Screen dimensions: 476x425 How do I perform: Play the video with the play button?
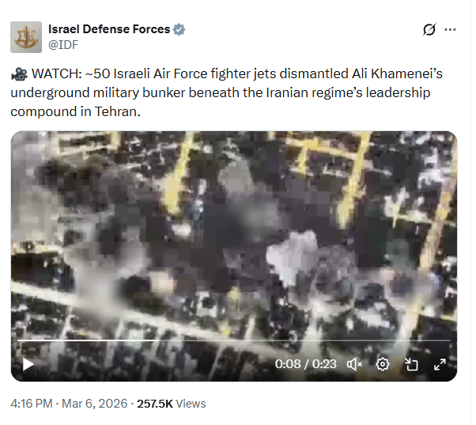coord(28,364)
